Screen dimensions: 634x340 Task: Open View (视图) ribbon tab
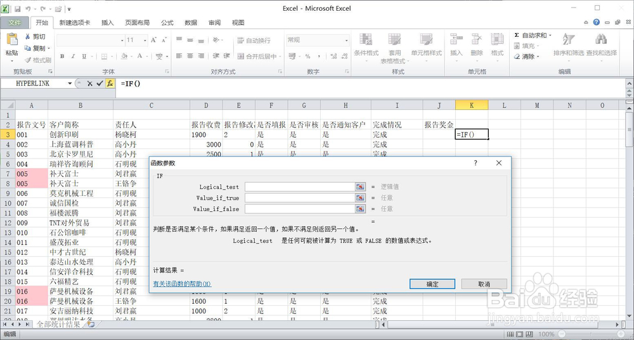(x=238, y=23)
